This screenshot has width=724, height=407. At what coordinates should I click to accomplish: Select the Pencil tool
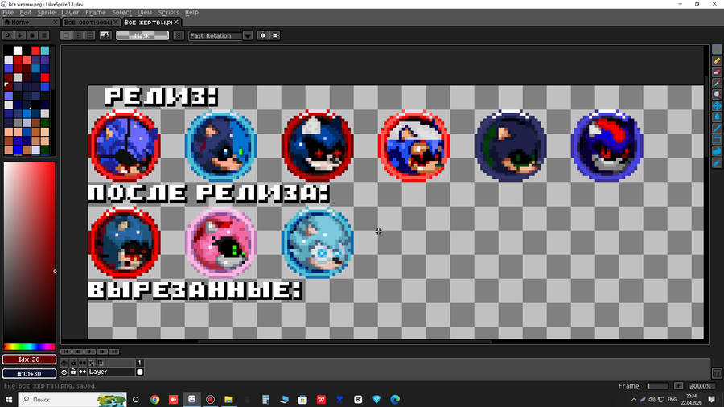pyautogui.click(x=717, y=60)
